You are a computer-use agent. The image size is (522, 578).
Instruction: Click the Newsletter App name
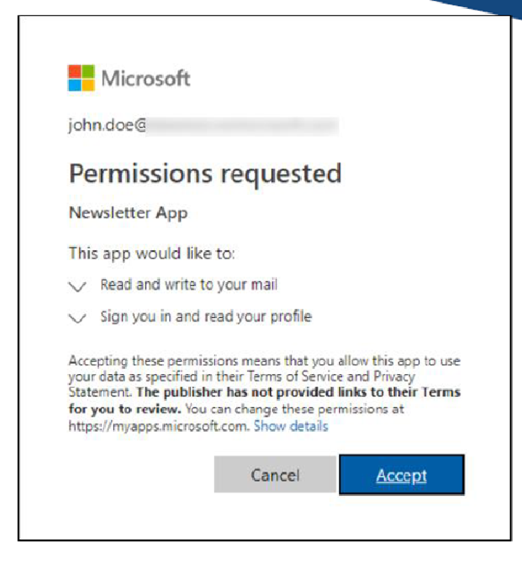[x=129, y=213]
